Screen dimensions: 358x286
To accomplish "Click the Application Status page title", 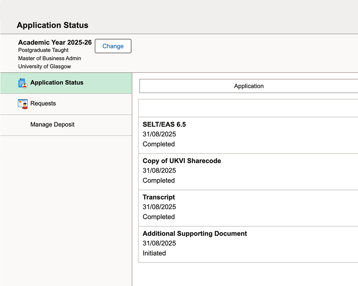I will click(x=52, y=25).
